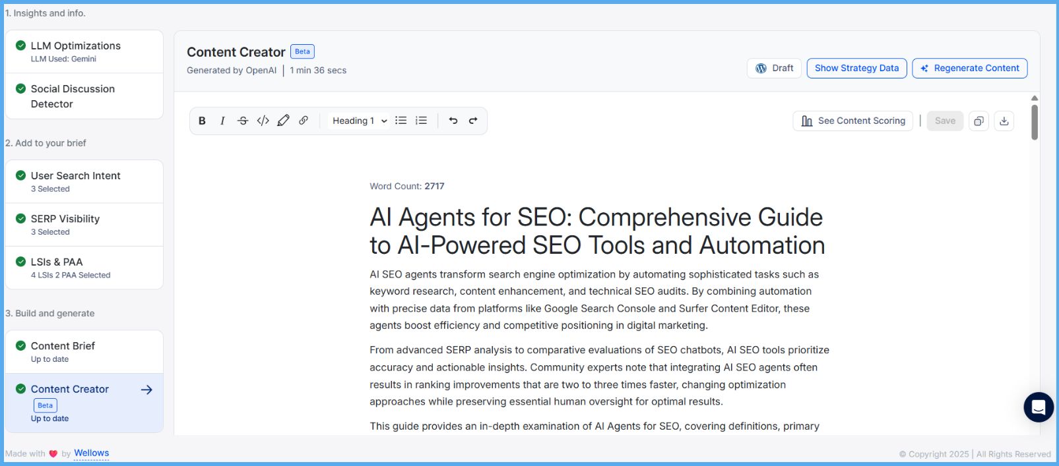This screenshot has width=1059, height=466.
Task: Copy content using the copy icon
Action: 979,121
